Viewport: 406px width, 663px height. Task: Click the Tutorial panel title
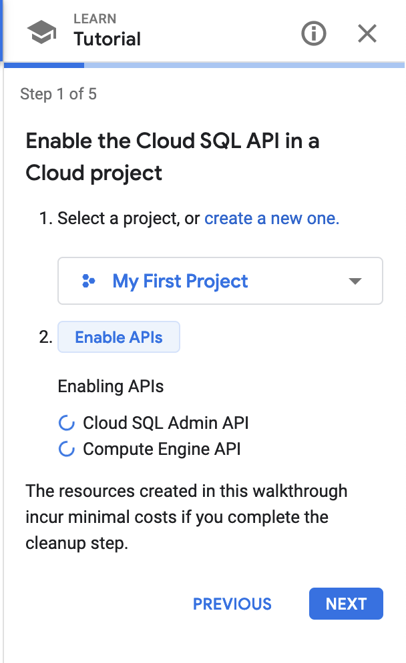(x=108, y=39)
